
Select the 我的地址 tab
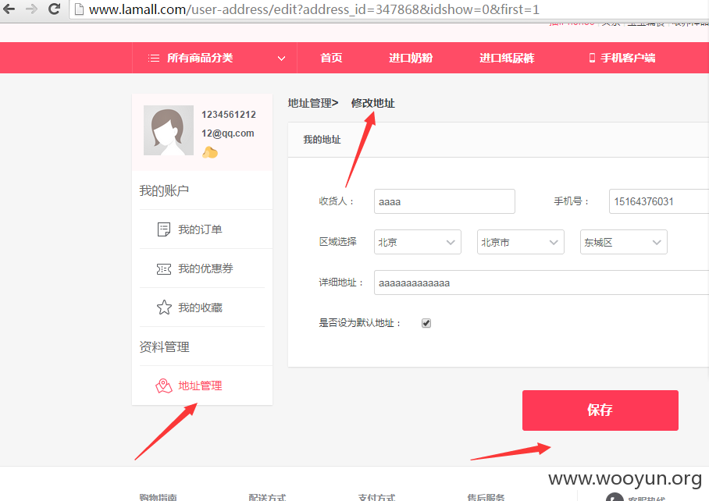tap(322, 140)
